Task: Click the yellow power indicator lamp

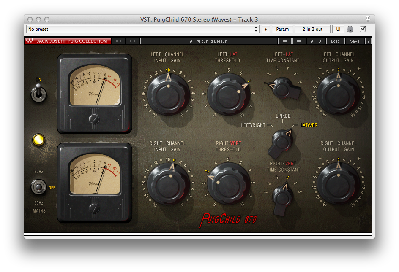Action: tap(39, 140)
